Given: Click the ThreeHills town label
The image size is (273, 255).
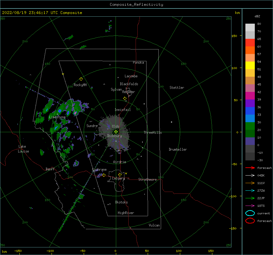Looking at the screenshot, I should tap(153, 133).
